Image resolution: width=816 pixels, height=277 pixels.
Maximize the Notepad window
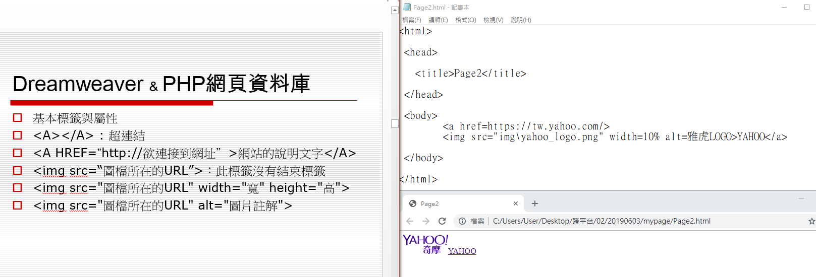pyautogui.click(x=806, y=7)
